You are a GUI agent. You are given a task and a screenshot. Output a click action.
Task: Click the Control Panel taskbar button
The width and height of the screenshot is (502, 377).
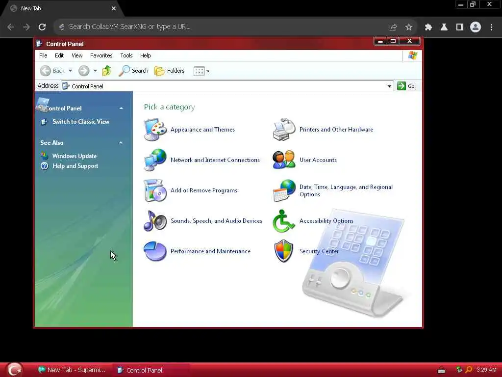coord(151,370)
